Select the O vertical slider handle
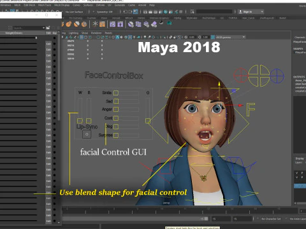 point(148,121)
